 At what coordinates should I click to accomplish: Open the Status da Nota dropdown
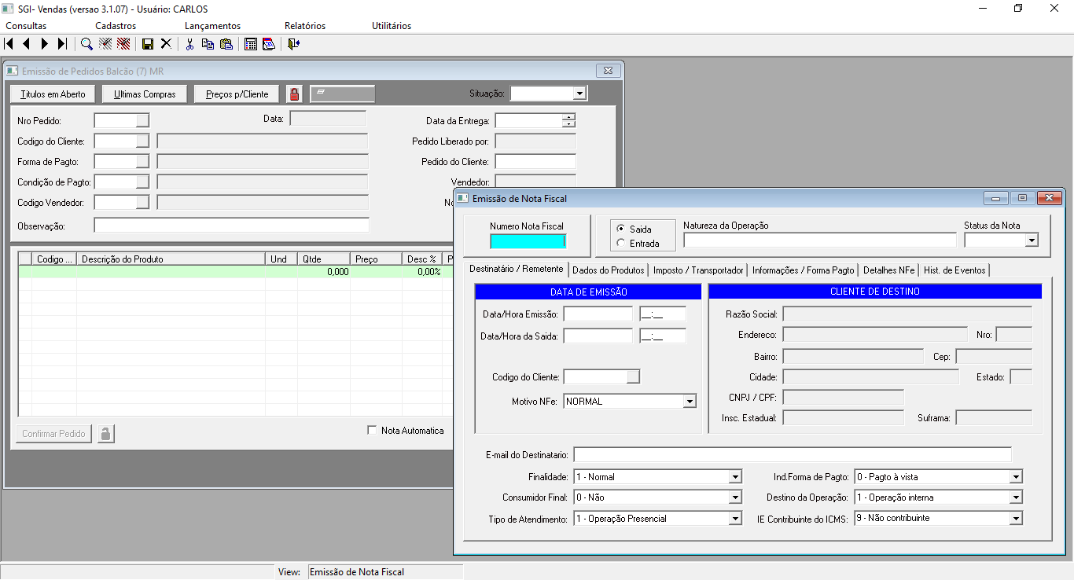tap(1032, 240)
